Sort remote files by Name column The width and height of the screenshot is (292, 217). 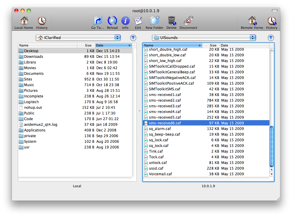pyautogui.click(x=172, y=45)
